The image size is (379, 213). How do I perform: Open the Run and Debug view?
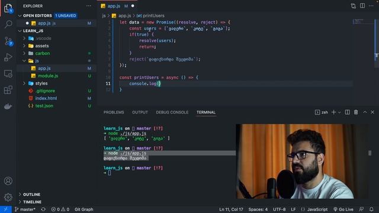click(8, 57)
